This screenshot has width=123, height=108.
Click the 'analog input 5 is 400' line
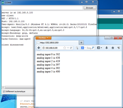tap(48, 72)
